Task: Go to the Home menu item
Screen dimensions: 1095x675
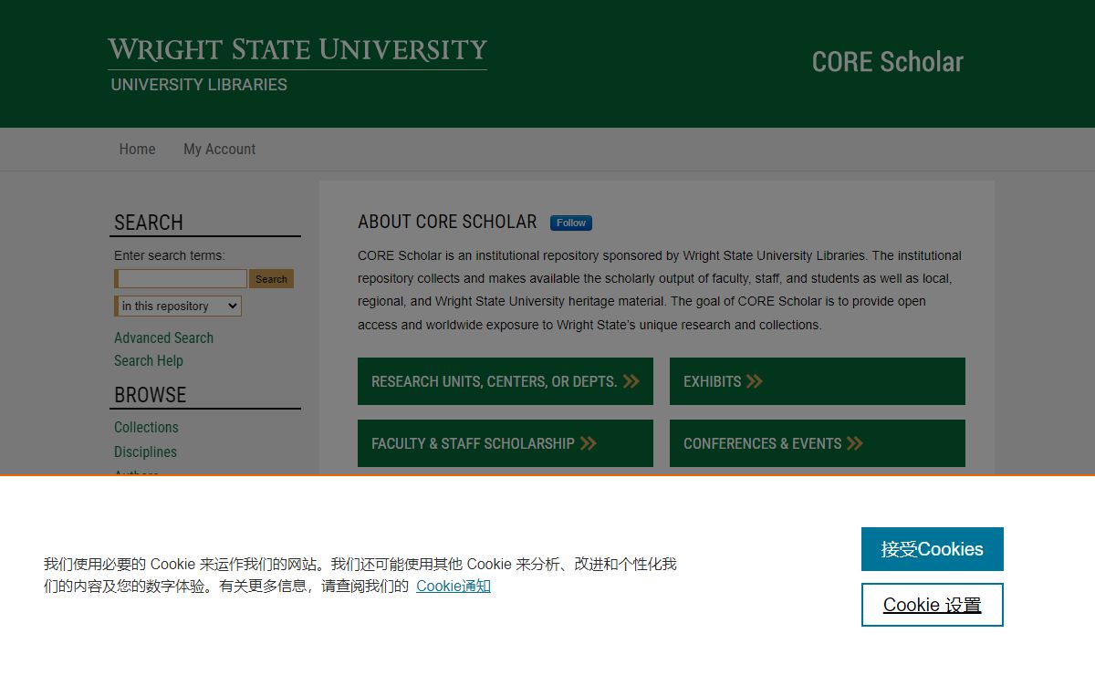Action: tap(137, 149)
